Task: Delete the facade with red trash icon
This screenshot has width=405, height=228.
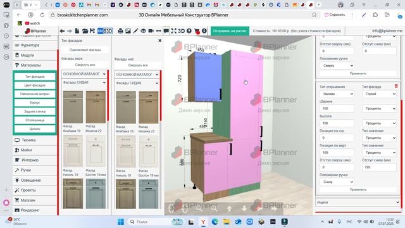Action: [396, 86]
